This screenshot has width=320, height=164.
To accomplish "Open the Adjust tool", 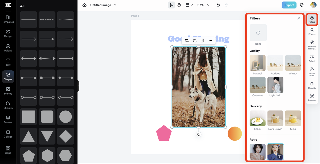I will [x=312, y=58].
